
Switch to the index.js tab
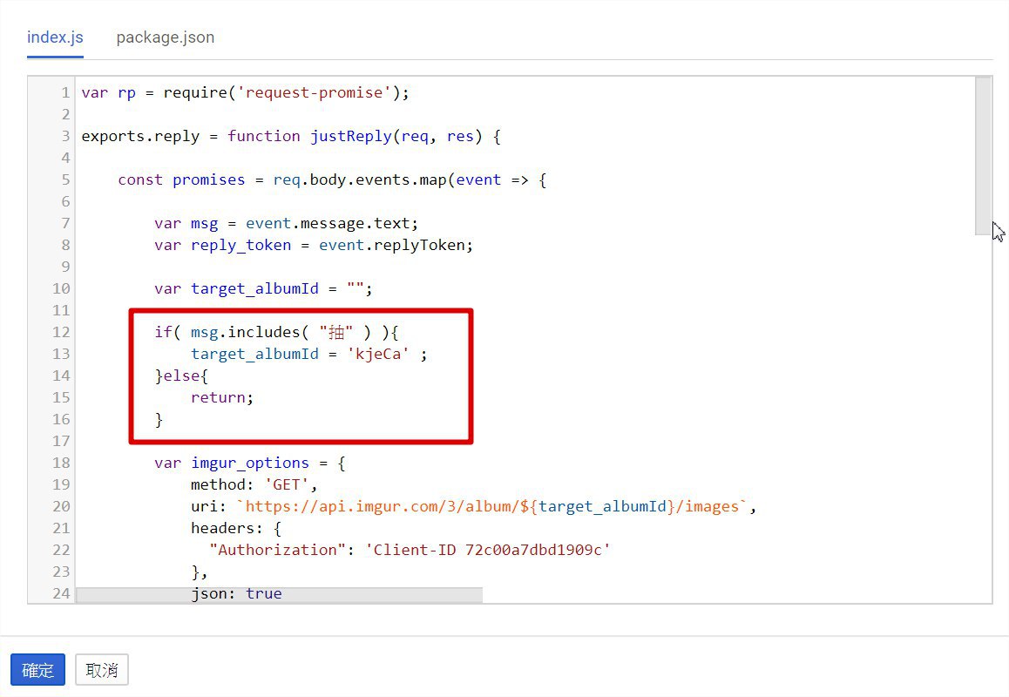[x=55, y=37]
